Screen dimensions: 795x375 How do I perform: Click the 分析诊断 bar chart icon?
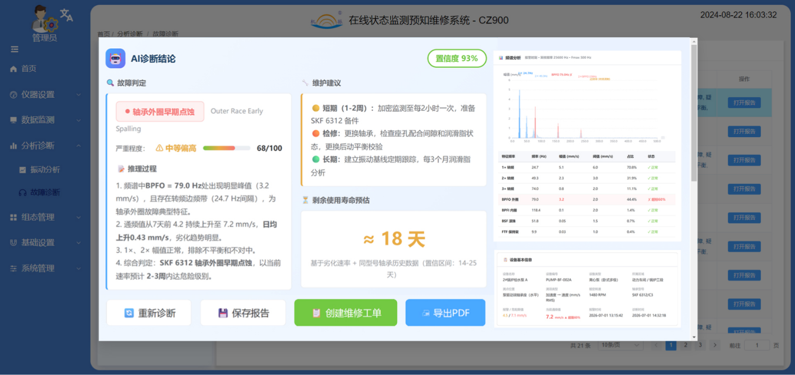[x=13, y=146]
